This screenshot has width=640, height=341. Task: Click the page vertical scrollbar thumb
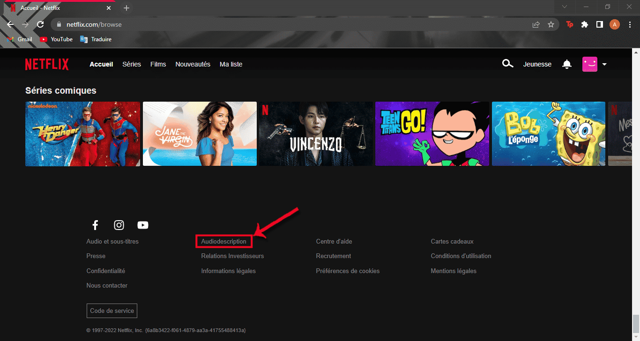[636, 323]
